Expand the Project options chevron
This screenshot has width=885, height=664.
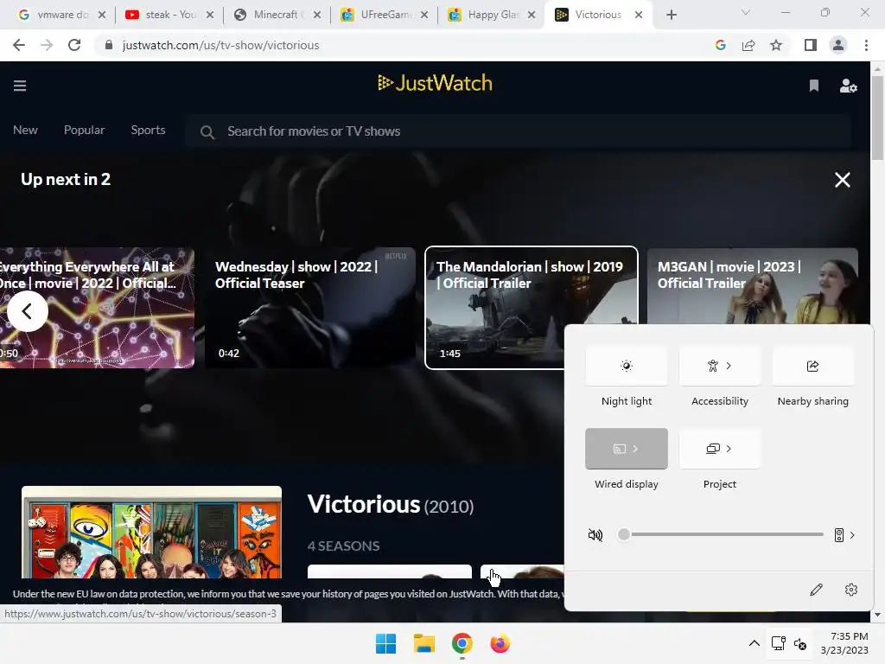pyautogui.click(x=729, y=449)
